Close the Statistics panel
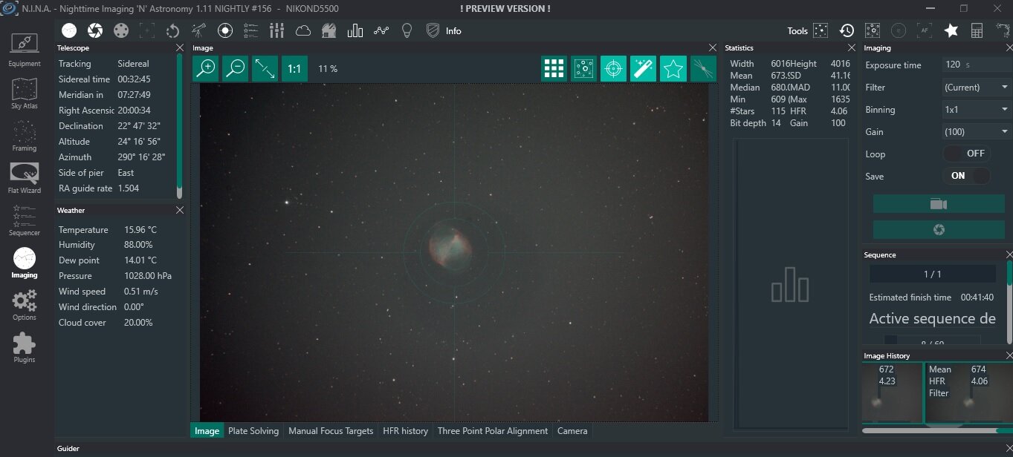The image size is (1013, 457). click(x=851, y=47)
